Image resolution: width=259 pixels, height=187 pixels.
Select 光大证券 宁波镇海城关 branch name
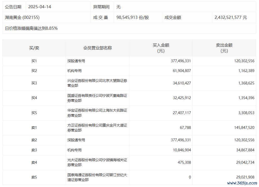97,162
